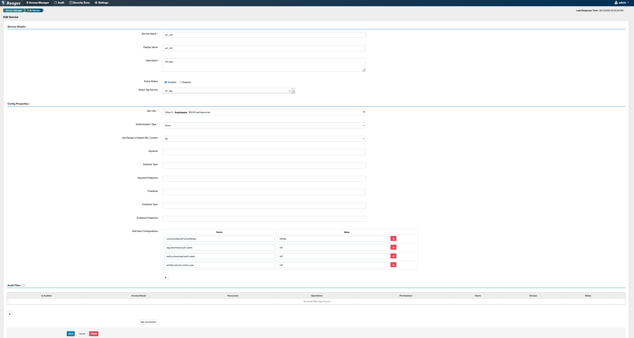Edit the tag.download.auth.users name field

(219, 248)
